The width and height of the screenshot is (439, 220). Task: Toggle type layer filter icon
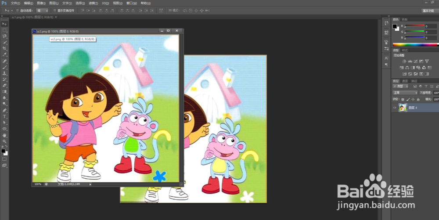pyautogui.click(x=426, y=86)
